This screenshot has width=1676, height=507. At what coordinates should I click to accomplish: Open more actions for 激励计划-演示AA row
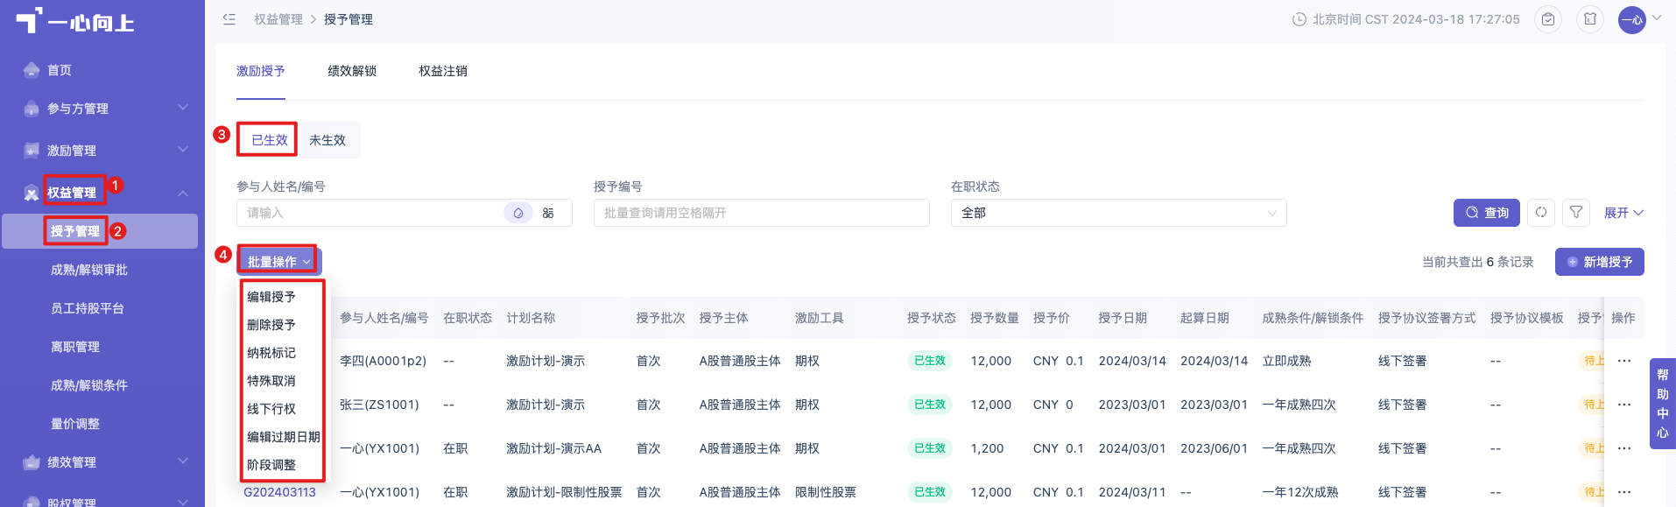(1624, 448)
